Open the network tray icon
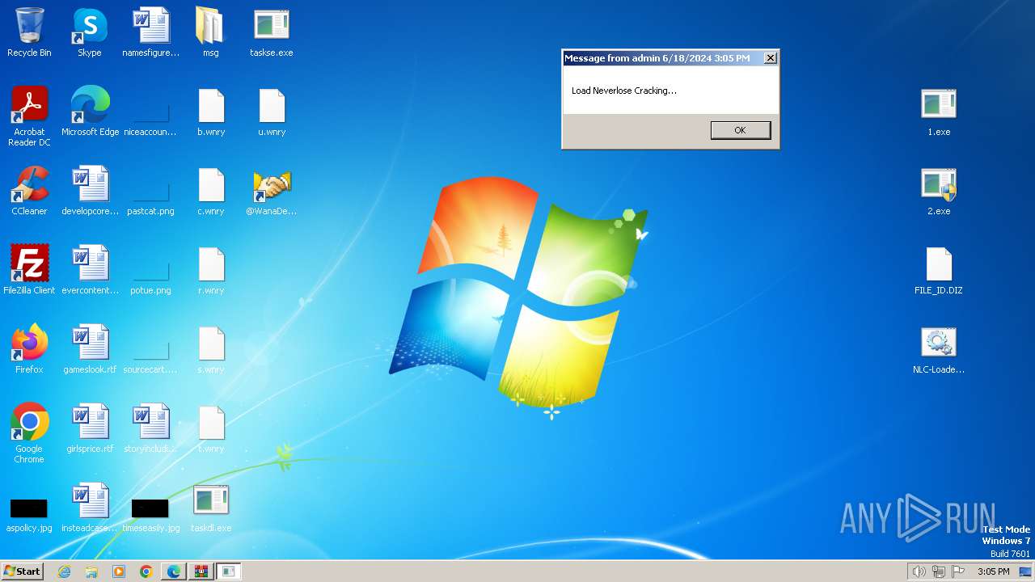 pyautogui.click(x=939, y=571)
